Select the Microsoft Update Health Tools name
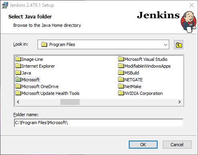Image resolution: width=198 pixels, height=155 pixels. click(x=50, y=93)
